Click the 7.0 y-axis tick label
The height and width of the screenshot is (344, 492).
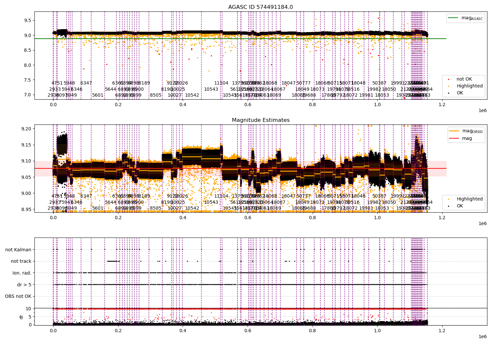[x=28, y=95]
